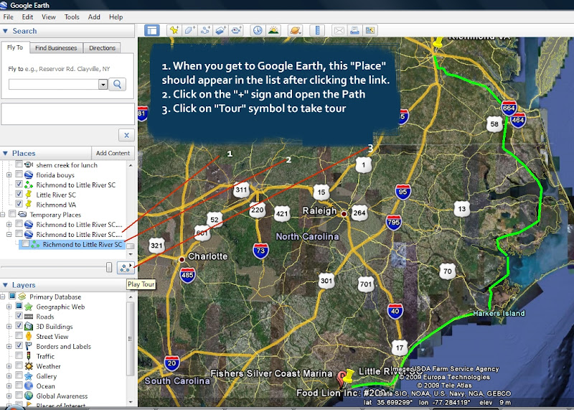Open the Fly To history dropdown arrow
Screen dimensions: 574x410
click(103, 84)
